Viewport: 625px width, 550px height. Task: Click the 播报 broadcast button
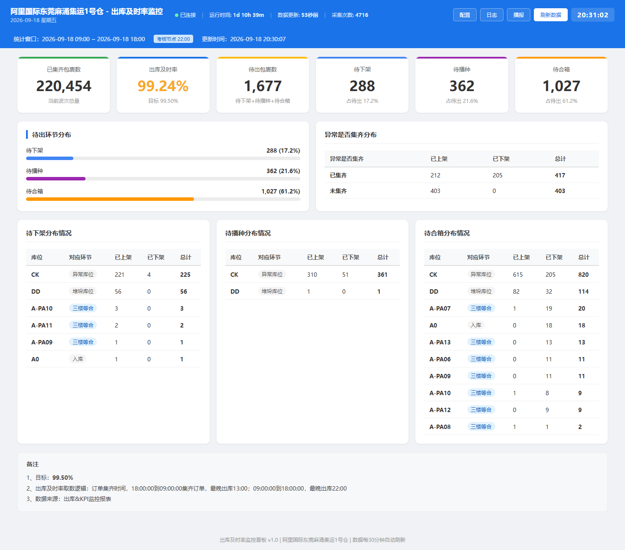coord(519,15)
